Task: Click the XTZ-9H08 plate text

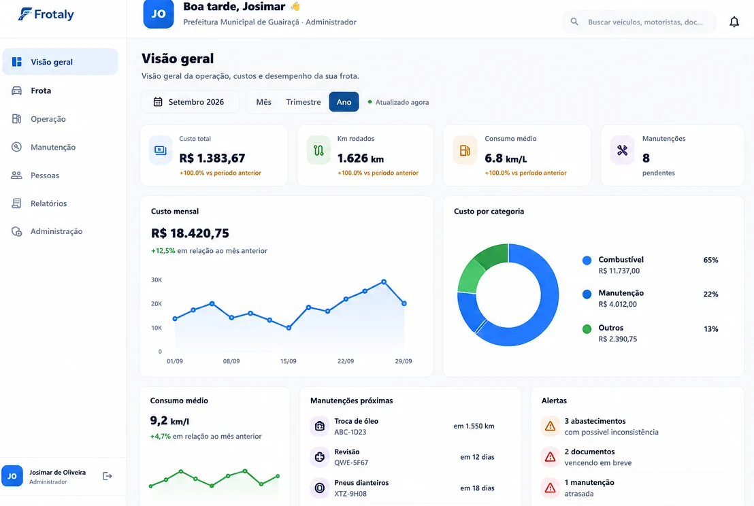Action: 350,494
